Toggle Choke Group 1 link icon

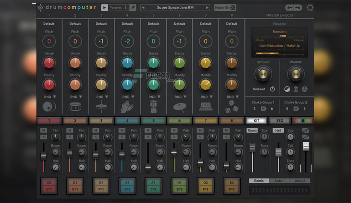tap(263, 109)
